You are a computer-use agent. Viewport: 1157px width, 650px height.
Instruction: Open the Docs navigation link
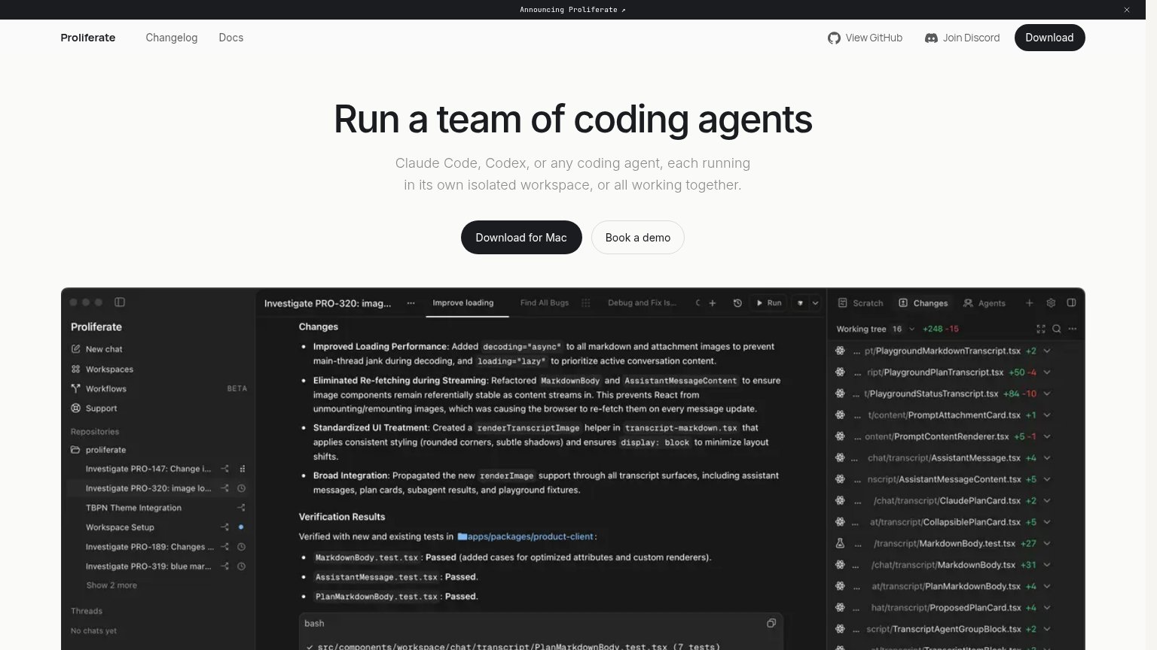click(231, 38)
